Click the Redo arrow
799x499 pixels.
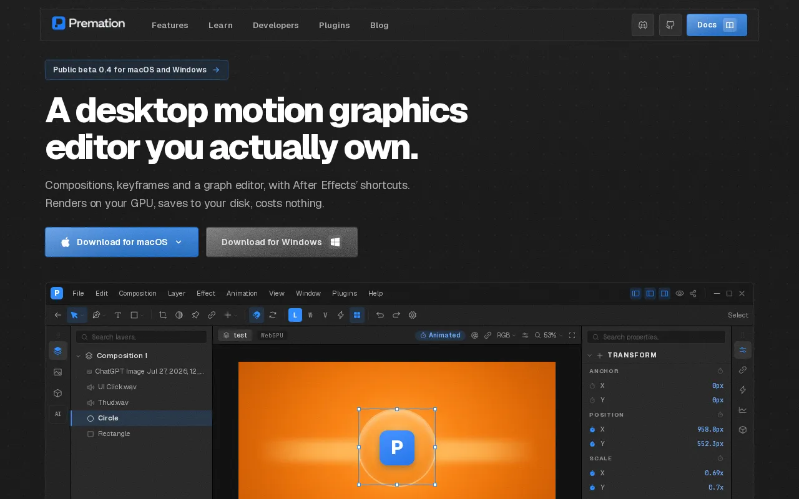[x=396, y=315]
